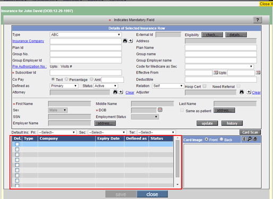Tick Hosp Cert checkbox
Image resolution: width=273 pixels, height=199 pixels.
pos(204,86)
